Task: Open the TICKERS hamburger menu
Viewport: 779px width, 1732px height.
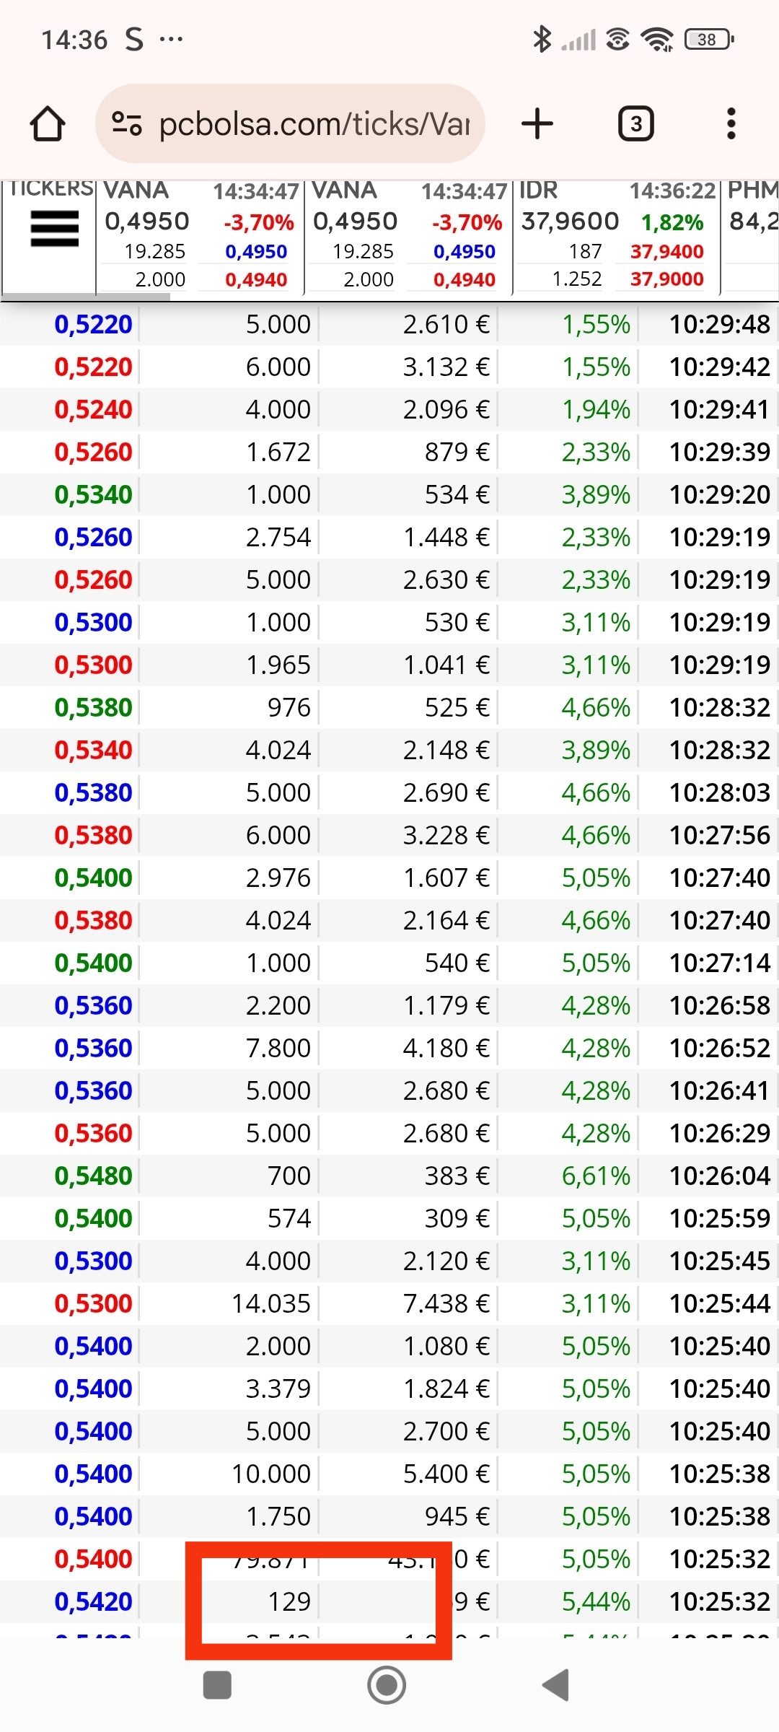Action: tap(55, 229)
